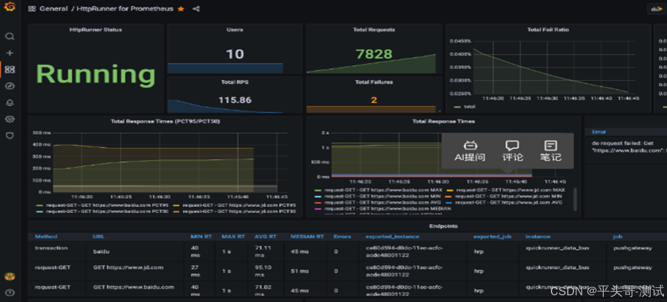Click the Total Response Times legend scrollbar
The height and width of the screenshot is (302, 667).
pos(575,199)
